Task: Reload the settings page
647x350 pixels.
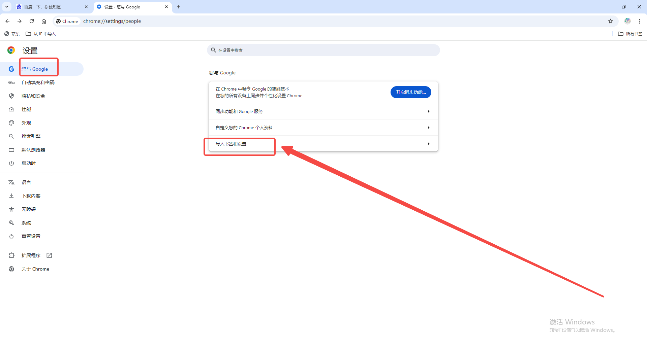Action: pyautogui.click(x=32, y=21)
